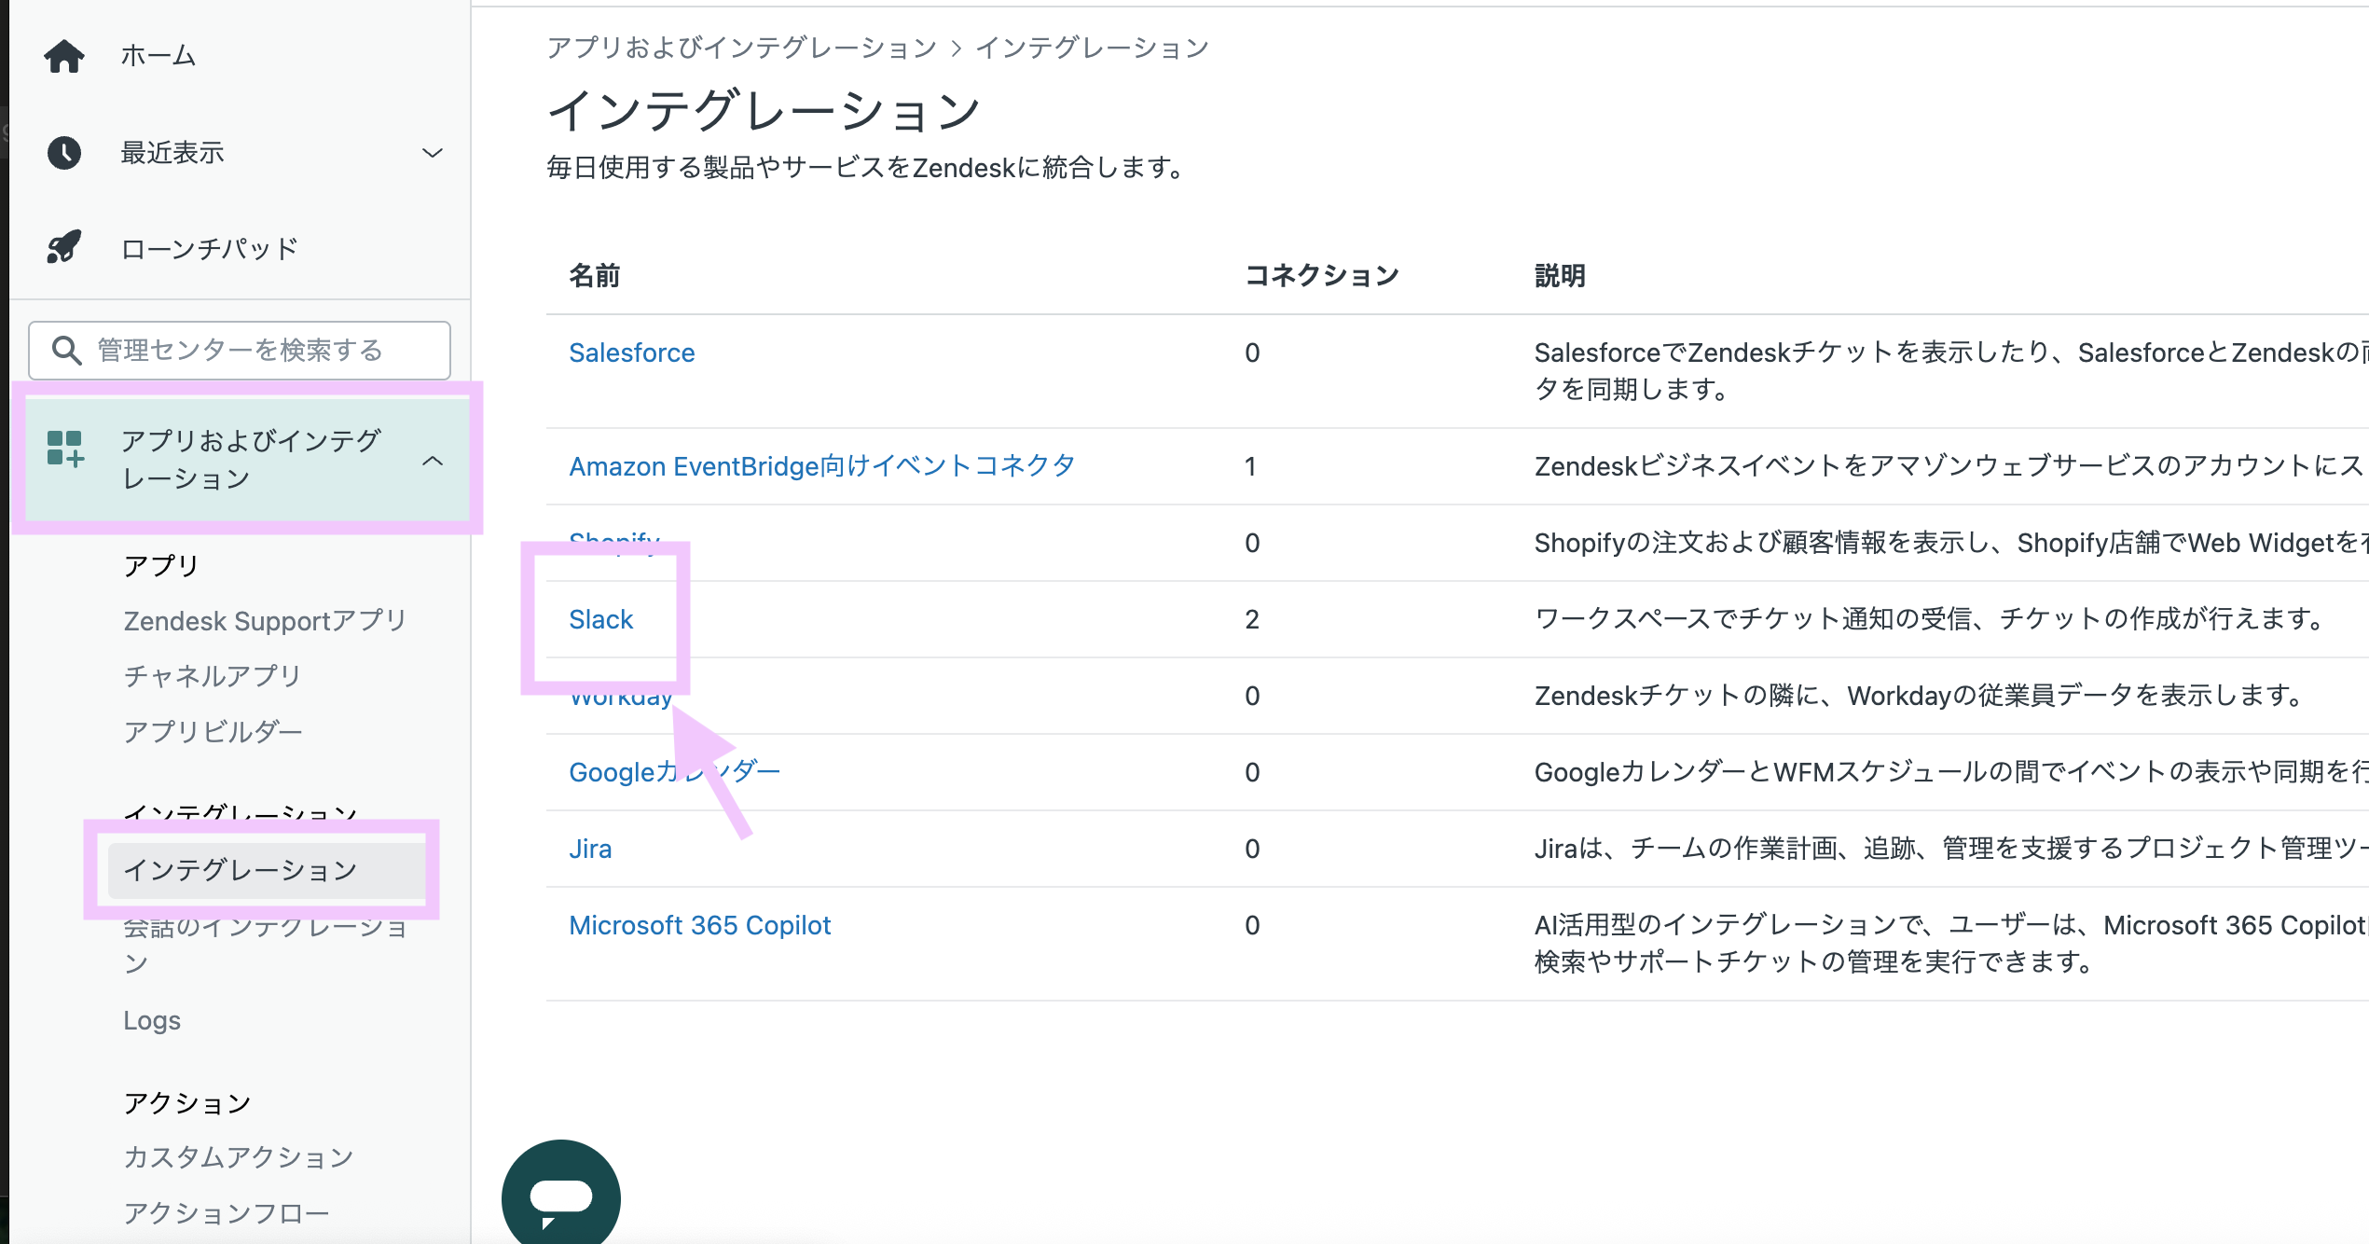Image resolution: width=2369 pixels, height=1244 pixels.
Task: Click the search magnifier icon
Action: tap(66, 350)
